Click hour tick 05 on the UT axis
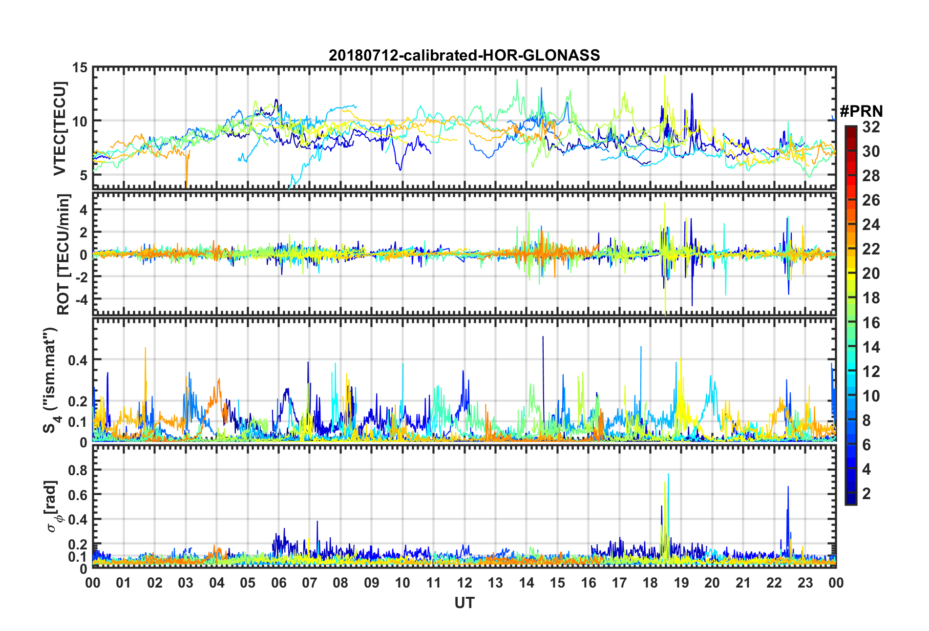 (248, 583)
